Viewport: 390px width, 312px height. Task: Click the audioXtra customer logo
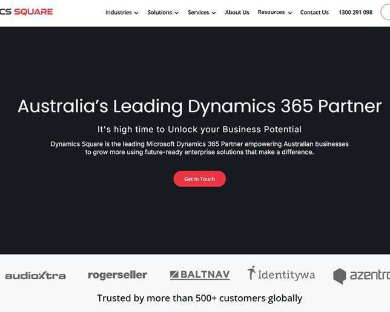pyautogui.click(x=35, y=276)
